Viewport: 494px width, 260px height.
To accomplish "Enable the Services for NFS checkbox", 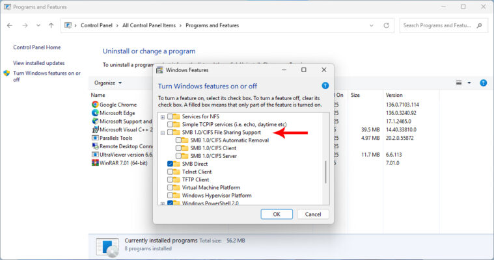I will point(170,116).
